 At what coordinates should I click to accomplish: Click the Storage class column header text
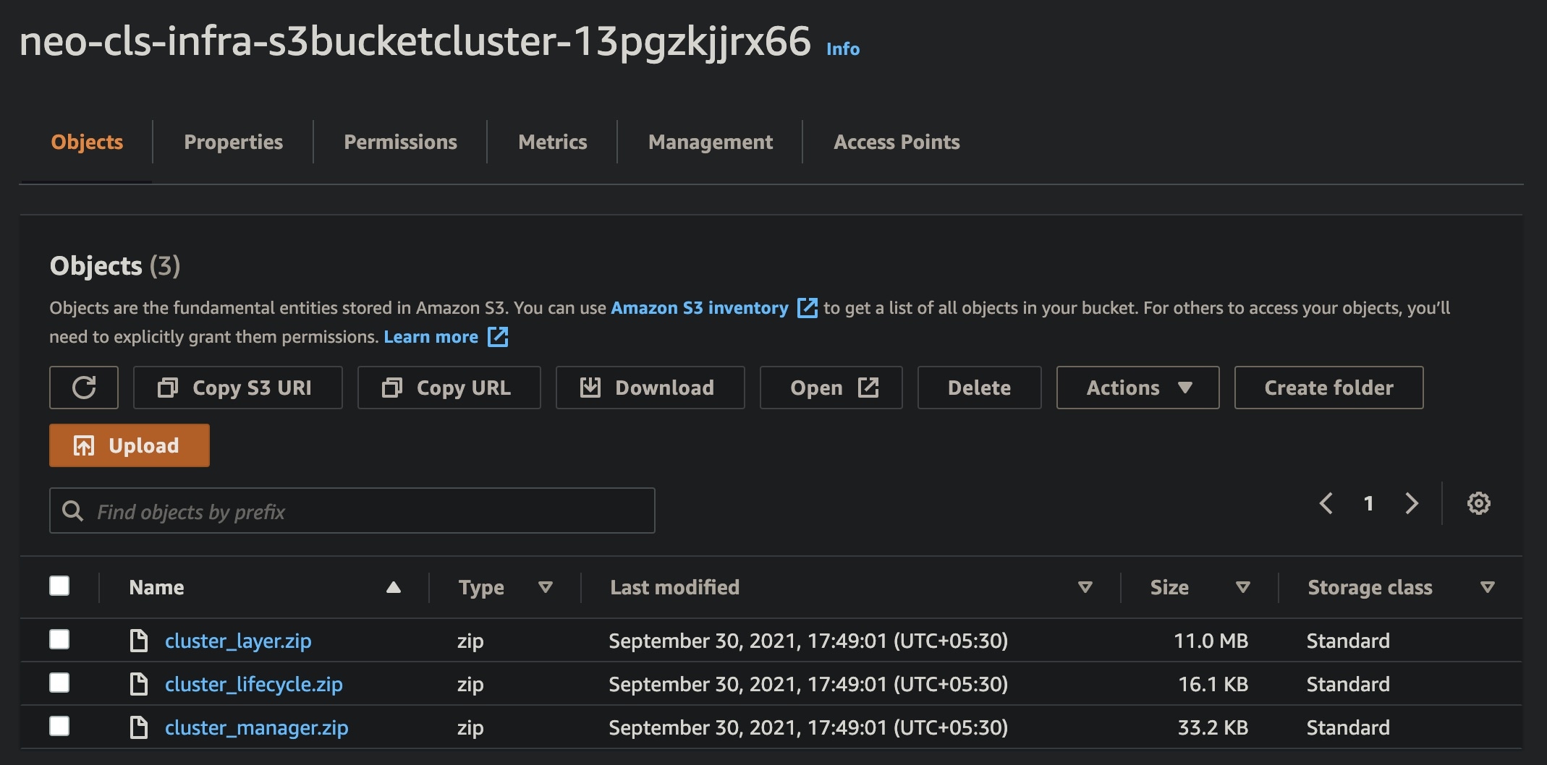click(x=1370, y=587)
